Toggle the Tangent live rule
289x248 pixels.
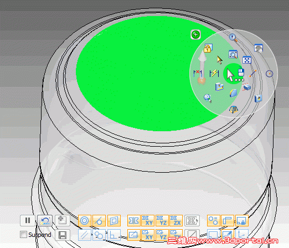[99, 220]
